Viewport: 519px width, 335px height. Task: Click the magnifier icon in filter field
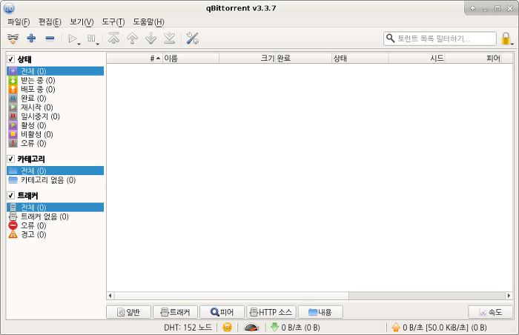pyautogui.click(x=391, y=39)
